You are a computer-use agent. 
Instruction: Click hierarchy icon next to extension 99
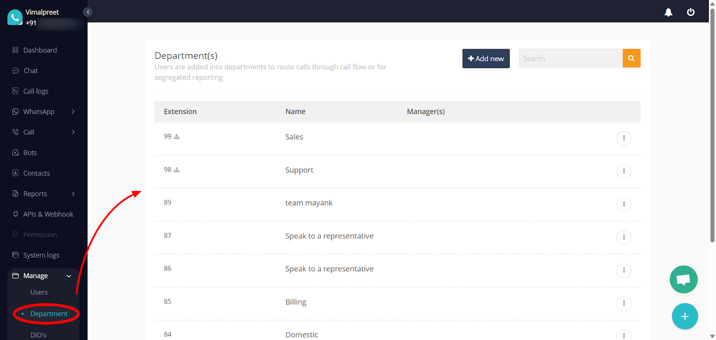(x=177, y=137)
